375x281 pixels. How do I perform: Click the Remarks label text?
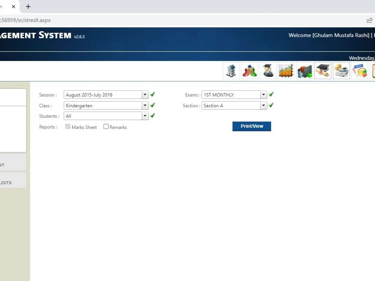pos(118,127)
